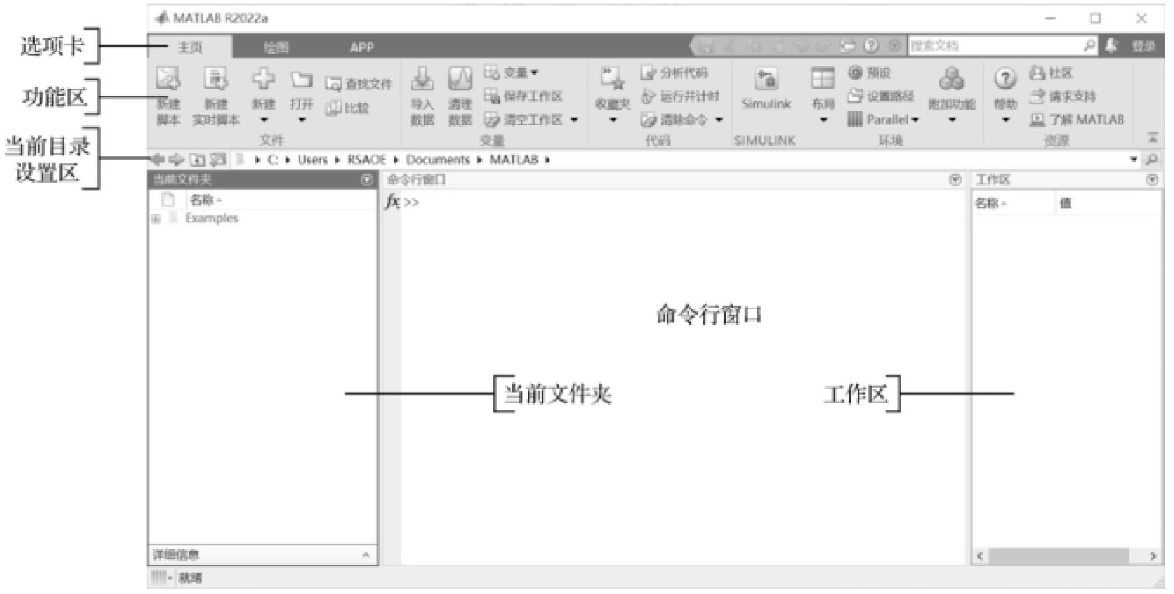Open the 当前文件夹 panel actions menu
Viewport: 1174px width, 594px height.
(367, 179)
